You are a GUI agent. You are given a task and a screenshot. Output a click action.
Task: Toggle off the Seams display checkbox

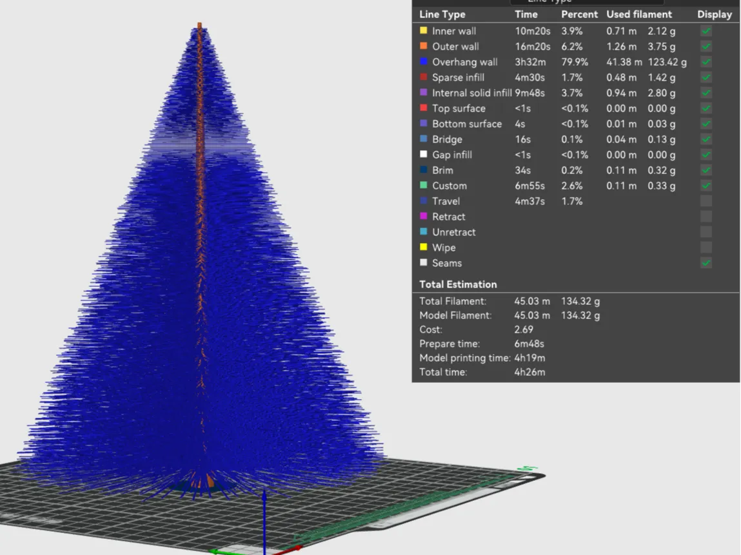[706, 263]
